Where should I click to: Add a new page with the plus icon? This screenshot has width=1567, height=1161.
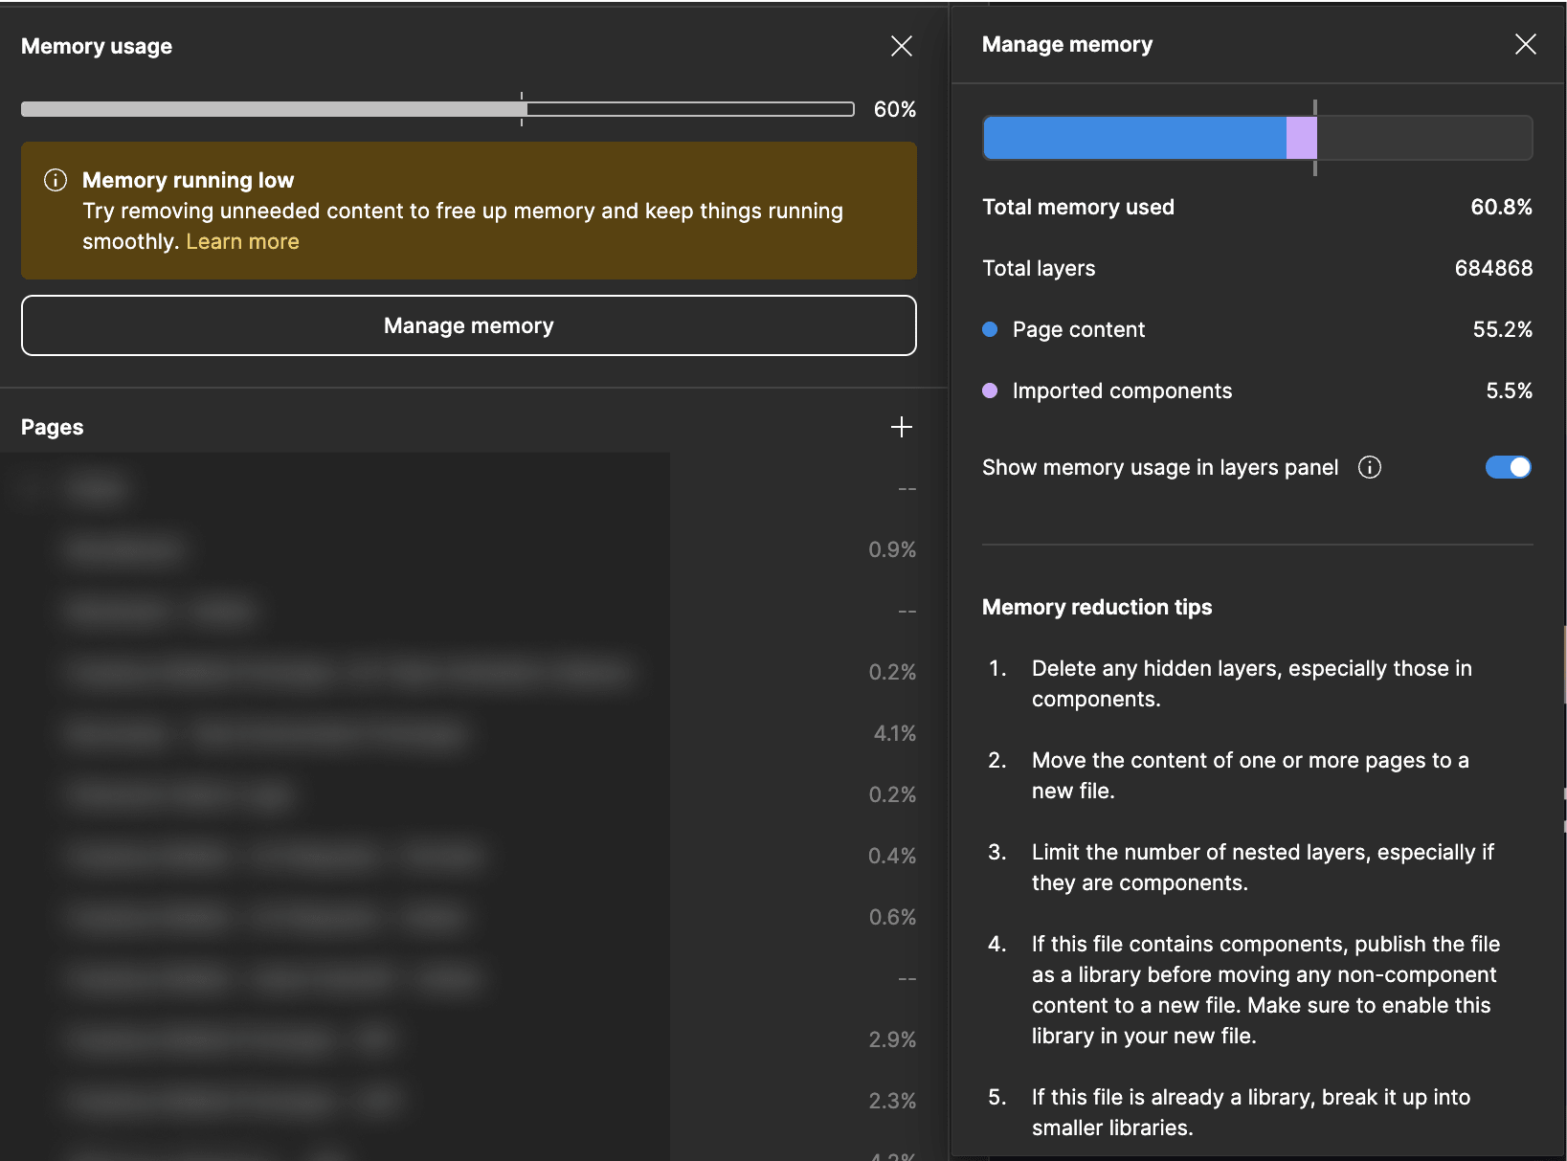click(901, 427)
